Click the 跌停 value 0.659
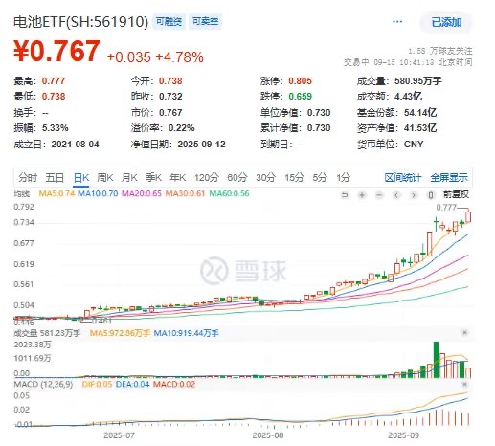This screenshot has width=495, height=446. 300,97
